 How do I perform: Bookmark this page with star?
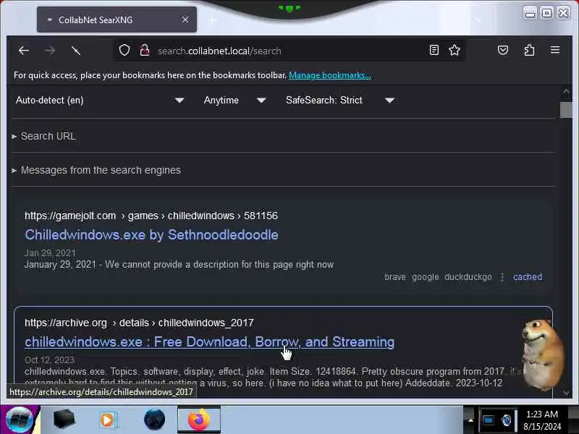coord(455,50)
